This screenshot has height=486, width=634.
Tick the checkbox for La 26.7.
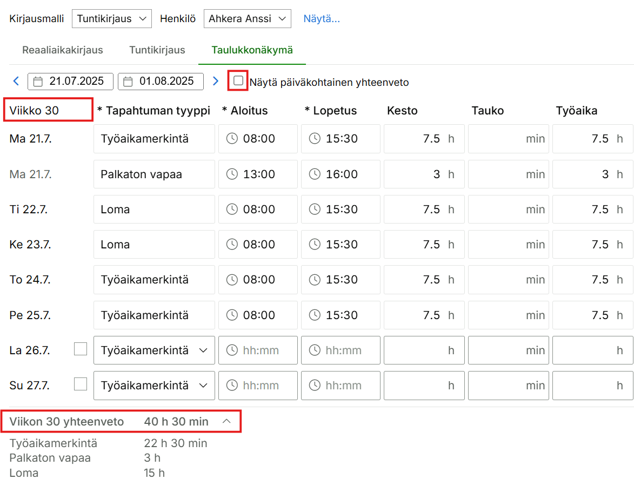(x=81, y=349)
